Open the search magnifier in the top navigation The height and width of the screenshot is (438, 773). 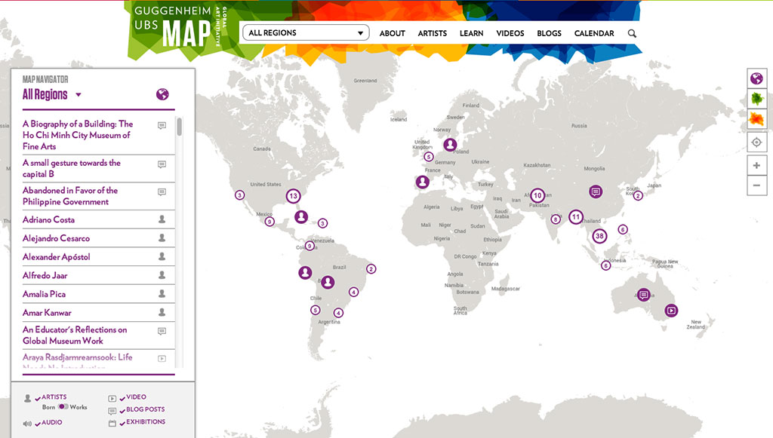(x=632, y=33)
